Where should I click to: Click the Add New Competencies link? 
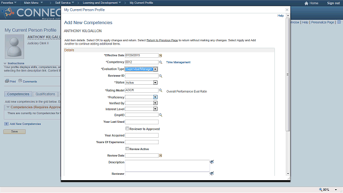pyautogui.click(x=25, y=124)
